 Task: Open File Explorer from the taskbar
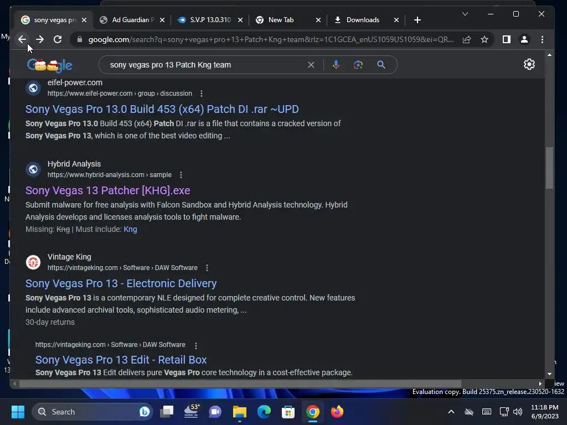coord(239,412)
